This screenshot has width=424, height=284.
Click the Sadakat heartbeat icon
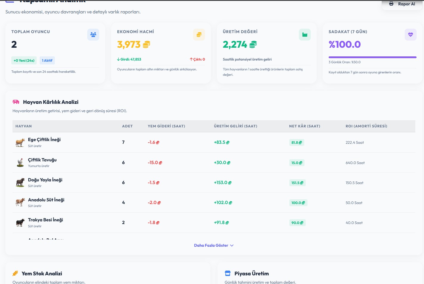tap(411, 35)
